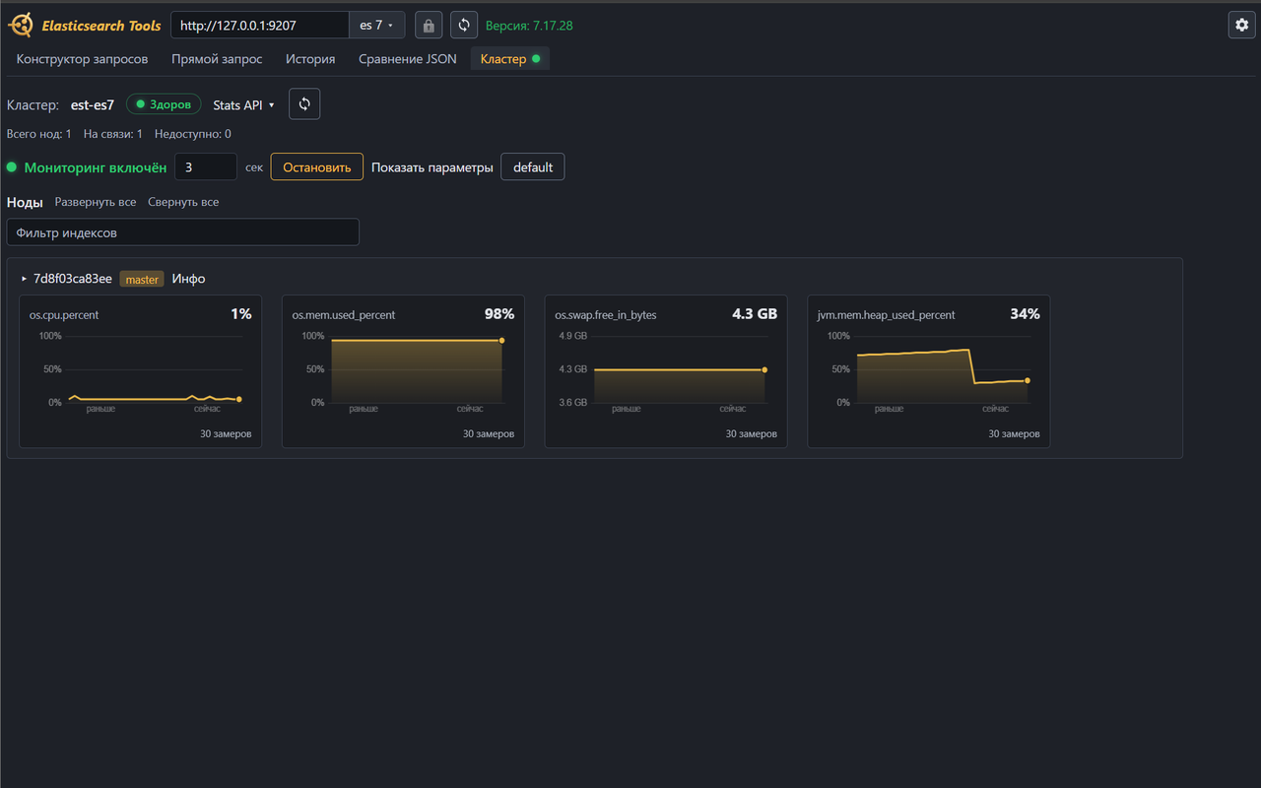Expand node 7d8f03ca83ee with disclosure triangle
This screenshot has width=1261, height=788.
point(25,280)
